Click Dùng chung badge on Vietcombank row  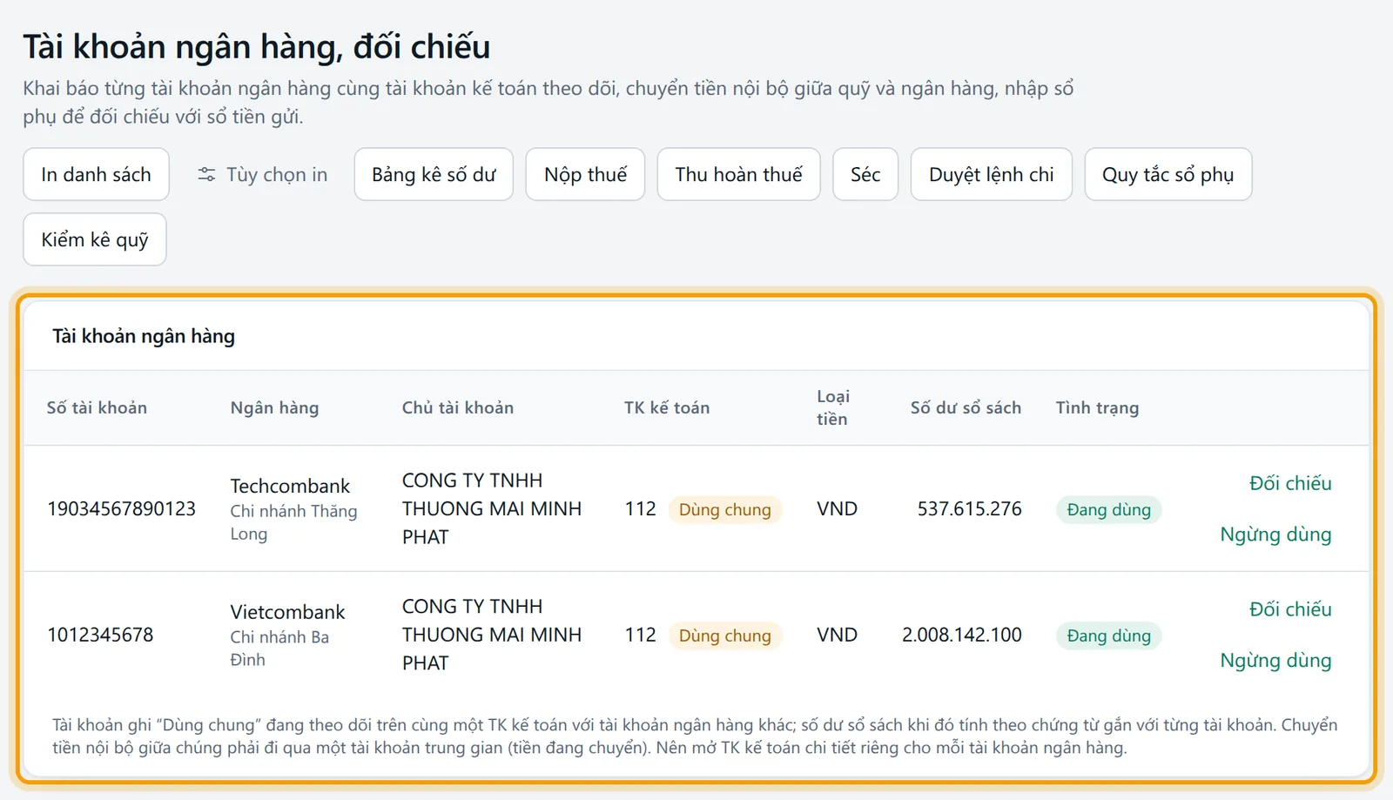click(x=725, y=635)
